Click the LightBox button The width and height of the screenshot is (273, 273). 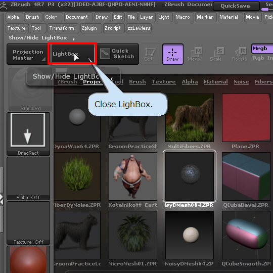point(72,54)
